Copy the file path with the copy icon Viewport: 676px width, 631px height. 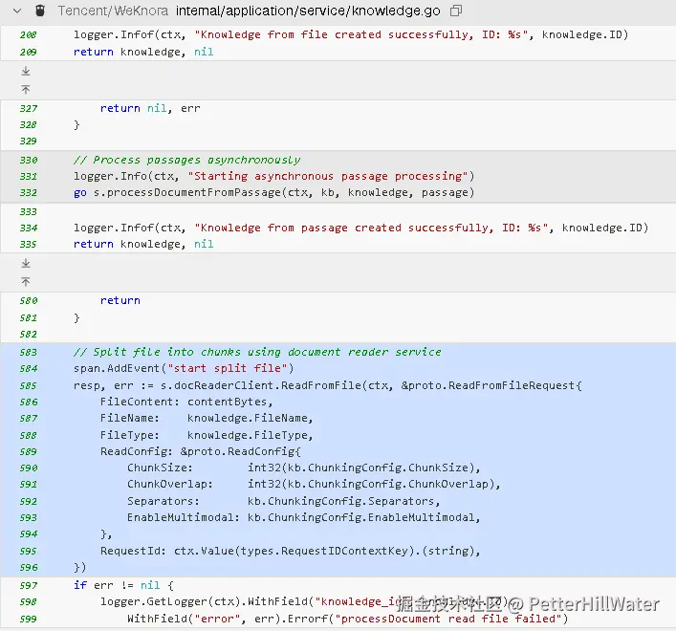456,11
